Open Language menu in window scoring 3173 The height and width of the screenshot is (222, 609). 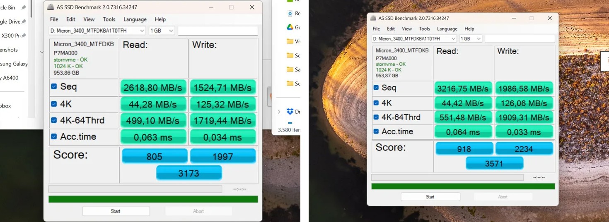point(135,19)
